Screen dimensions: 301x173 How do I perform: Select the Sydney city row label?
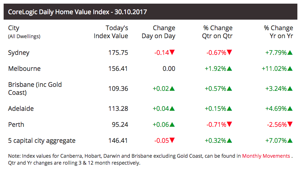tap(18, 53)
